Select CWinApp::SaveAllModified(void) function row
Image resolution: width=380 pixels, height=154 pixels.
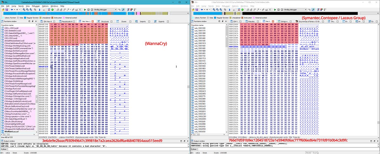(x=18, y=56)
